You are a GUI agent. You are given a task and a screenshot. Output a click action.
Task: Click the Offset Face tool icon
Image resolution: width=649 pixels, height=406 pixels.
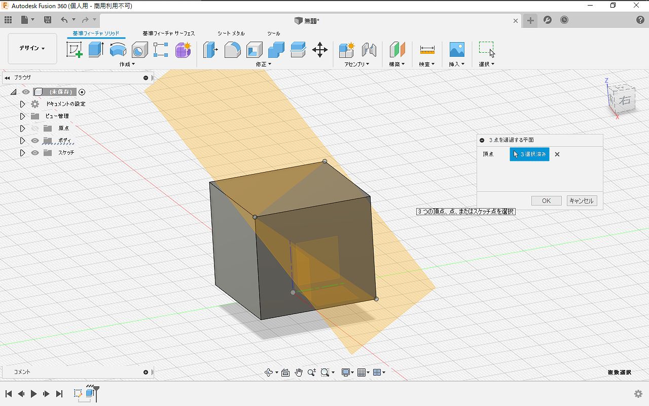click(298, 50)
